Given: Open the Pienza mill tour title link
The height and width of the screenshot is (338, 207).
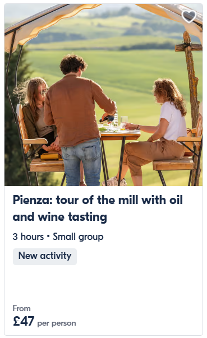Looking at the screenshot, I should click(x=98, y=209).
